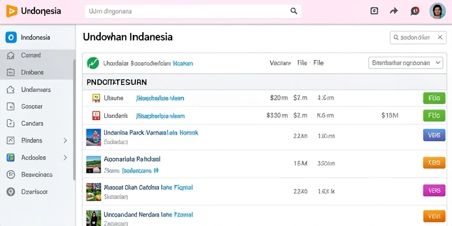Viewport: 452px width, 226px height.
Task: Click the Sonobar icon in the sidebar
Action: pyautogui.click(x=11, y=107)
